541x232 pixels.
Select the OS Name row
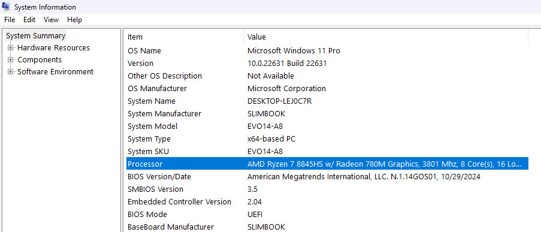pyautogui.click(x=327, y=51)
